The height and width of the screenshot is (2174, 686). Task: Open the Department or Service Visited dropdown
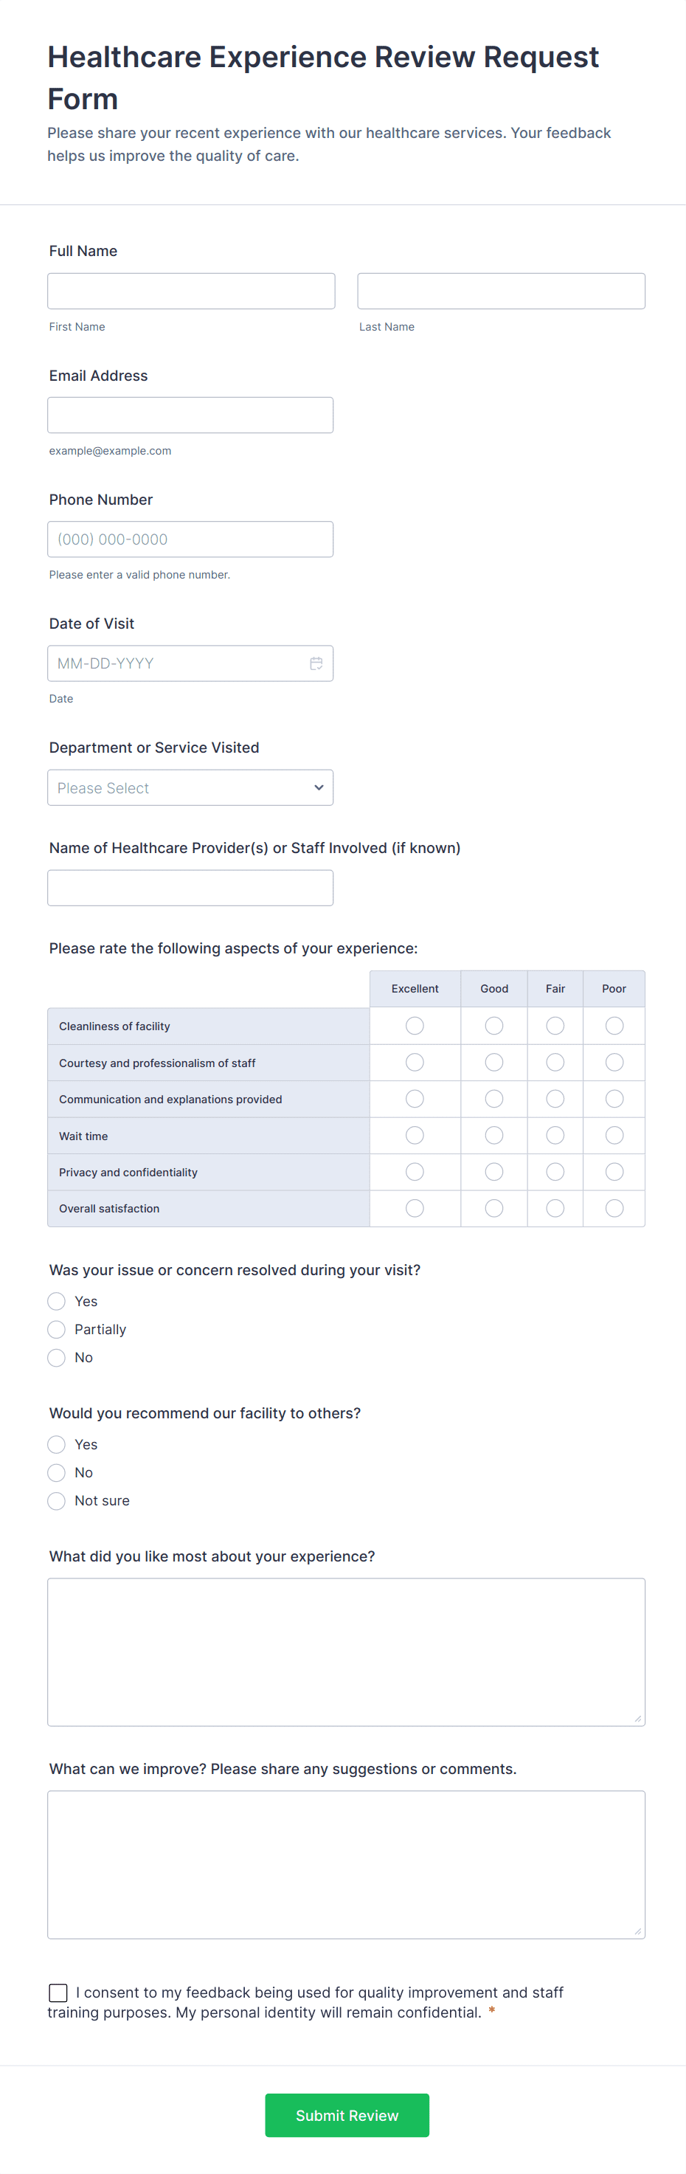(190, 787)
